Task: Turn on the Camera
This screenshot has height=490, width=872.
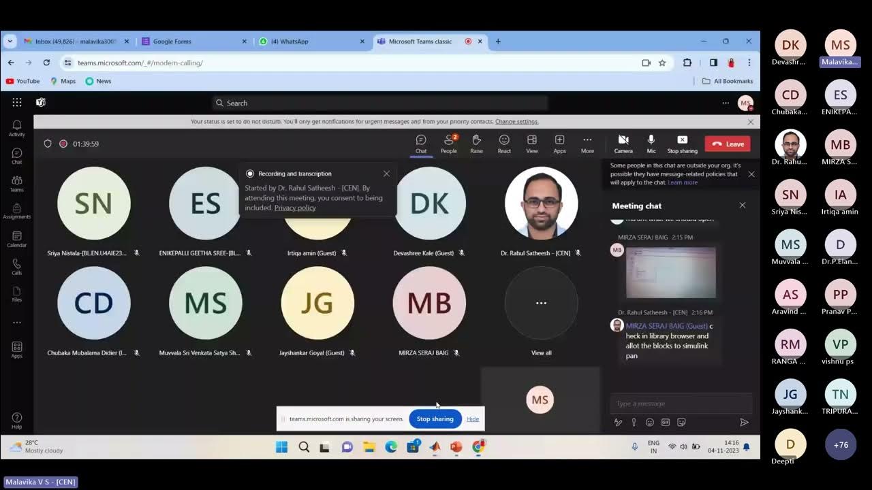Action: click(x=623, y=144)
